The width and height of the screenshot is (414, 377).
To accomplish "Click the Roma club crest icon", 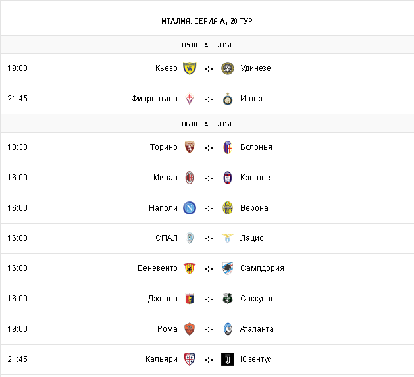I will coord(190,329).
